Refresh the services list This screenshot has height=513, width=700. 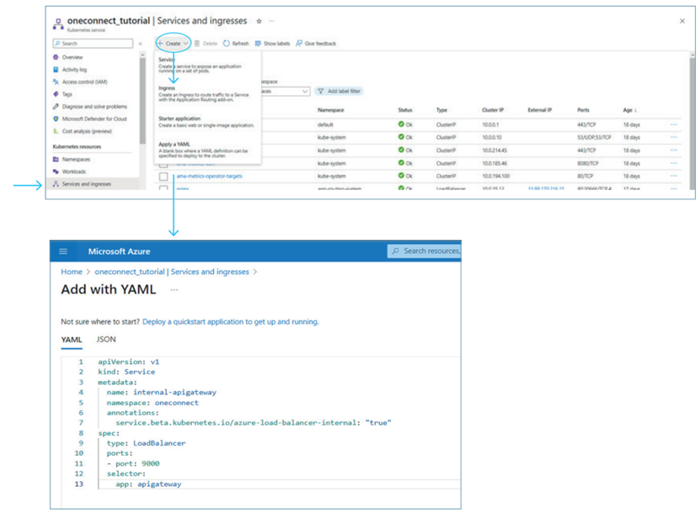(236, 43)
